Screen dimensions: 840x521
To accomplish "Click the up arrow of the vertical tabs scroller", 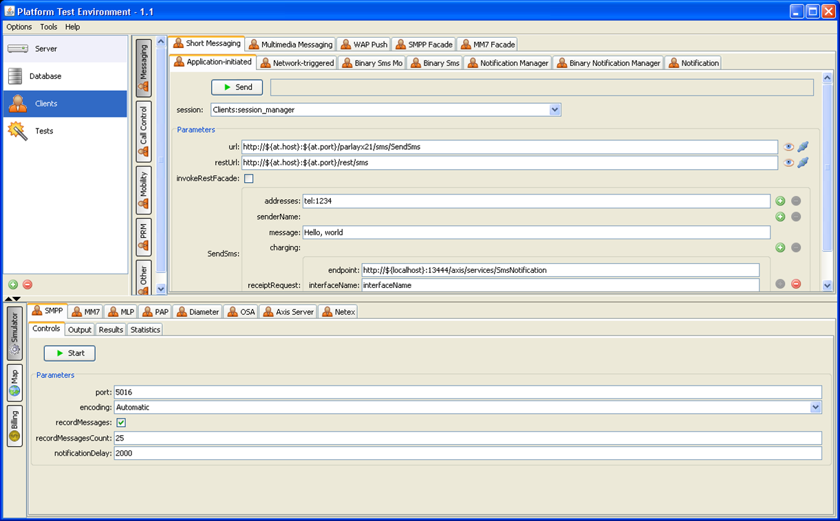I will tap(161, 41).
